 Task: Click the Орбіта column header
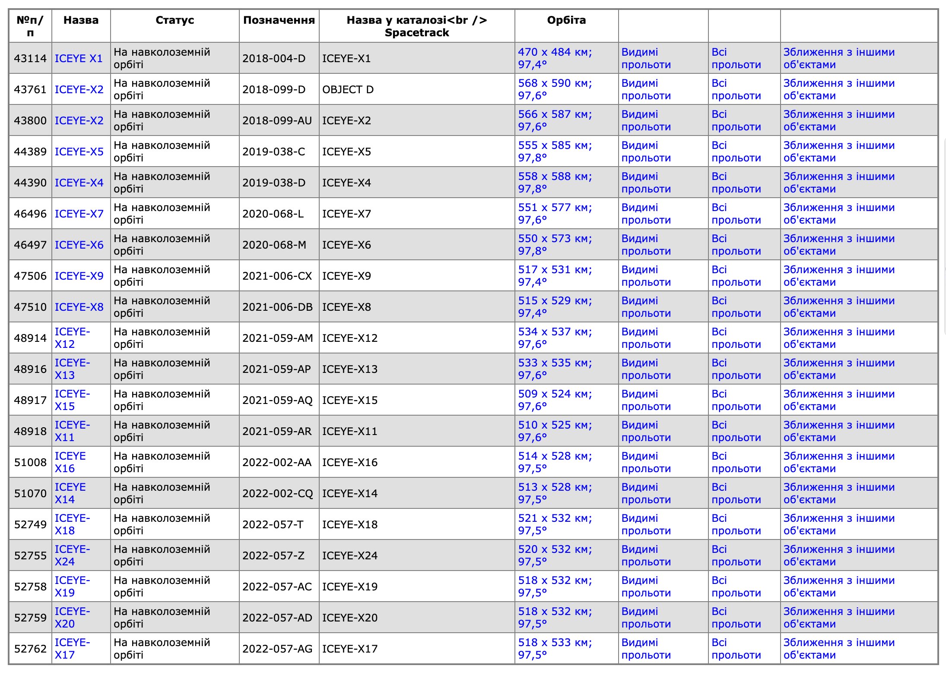pyautogui.click(x=566, y=20)
